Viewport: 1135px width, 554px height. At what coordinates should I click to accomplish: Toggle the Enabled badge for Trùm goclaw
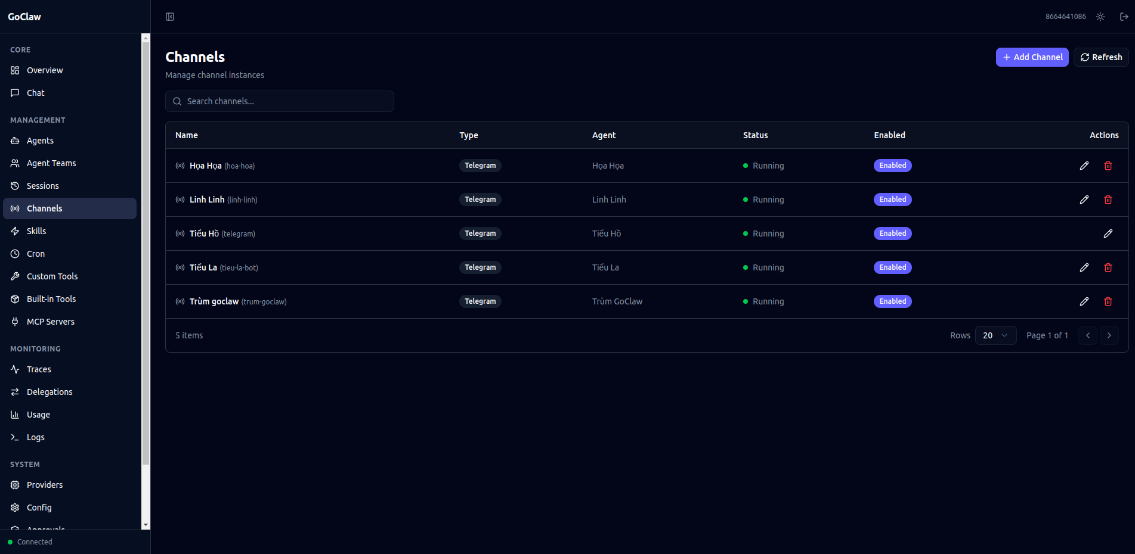tap(892, 301)
